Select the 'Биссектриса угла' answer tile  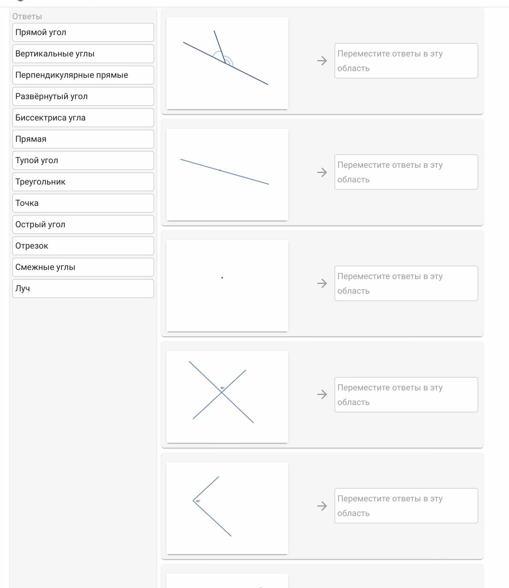tap(83, 118)
